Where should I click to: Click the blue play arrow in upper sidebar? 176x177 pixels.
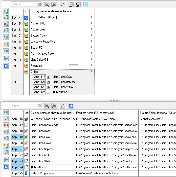(x=6, y=59)
